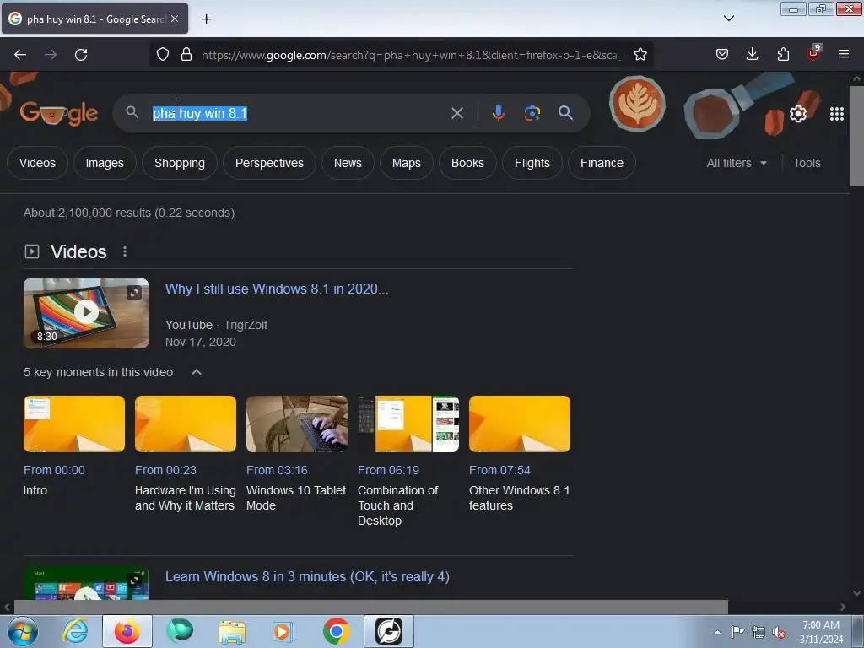
Task: Jump to From 00:23 key moment
Action: [x=166, y=470]
